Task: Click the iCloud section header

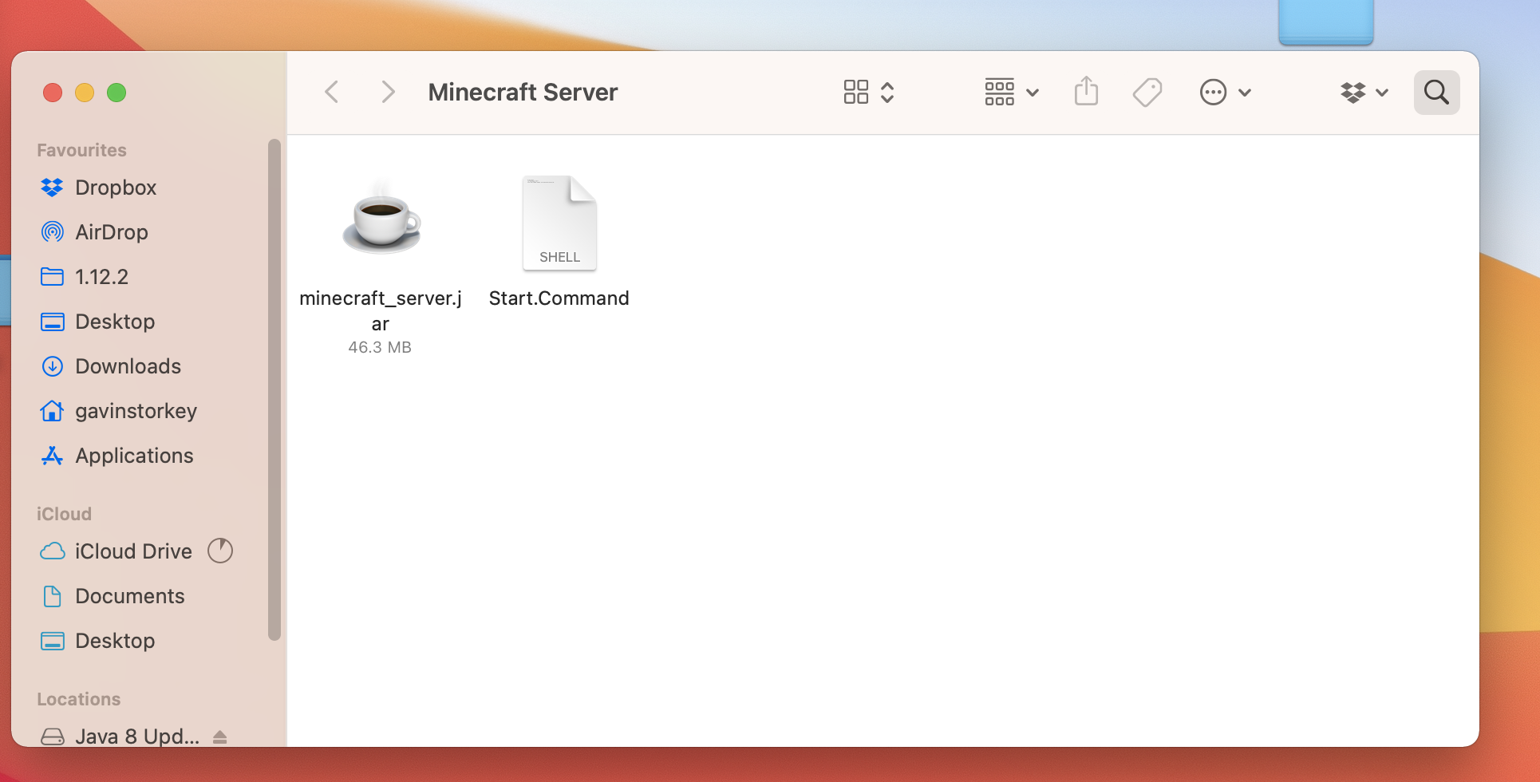Action: (x=64, y=514)
